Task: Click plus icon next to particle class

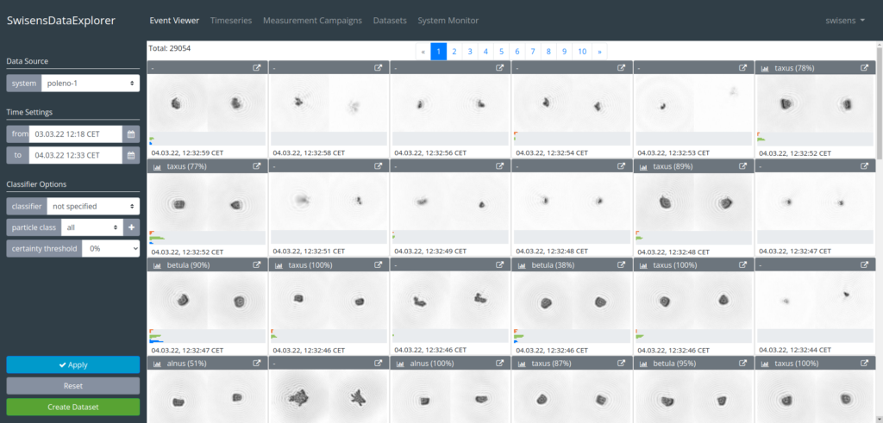Action: pos(132,227)
